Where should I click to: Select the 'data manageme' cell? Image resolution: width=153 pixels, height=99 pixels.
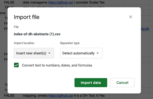[x=35, y=2]
